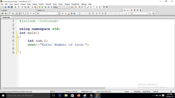Open the Project menu
Image resolution: width=175 pixels, height=98 pixels.
click(x=23, y=4)
